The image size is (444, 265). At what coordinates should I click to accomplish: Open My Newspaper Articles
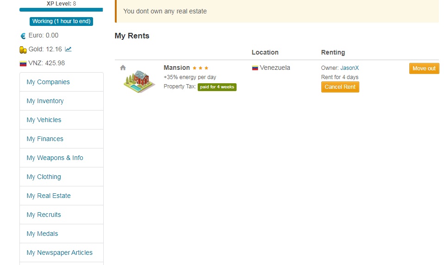point(59,253)
